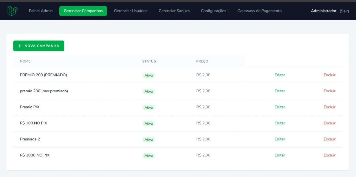Edit the PREMIO 200 (PREMIADO) campaign
Screen dimensions: 356x177
tap(280, 75)
